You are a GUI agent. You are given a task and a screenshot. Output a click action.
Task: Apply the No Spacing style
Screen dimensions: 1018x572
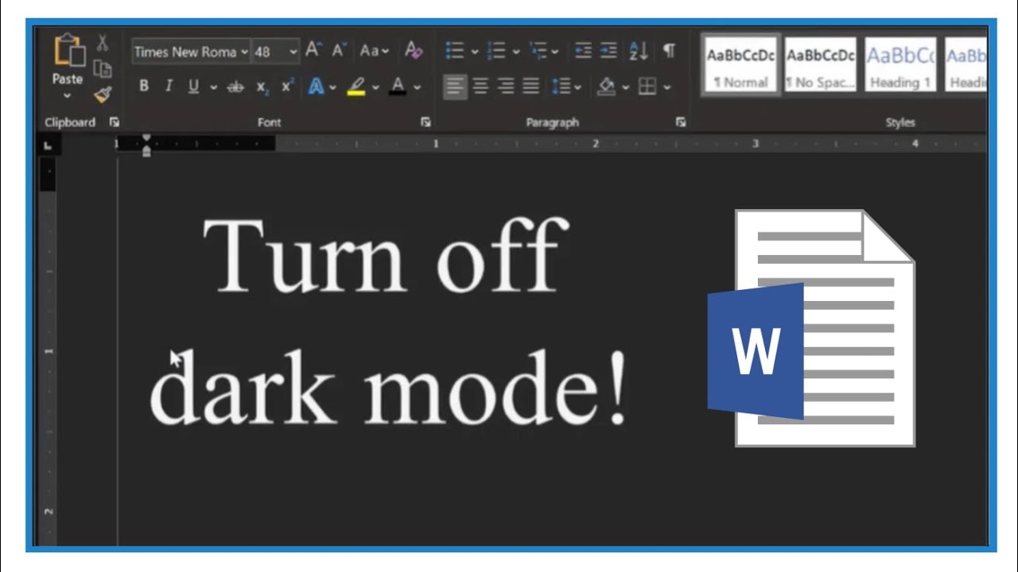820,64
